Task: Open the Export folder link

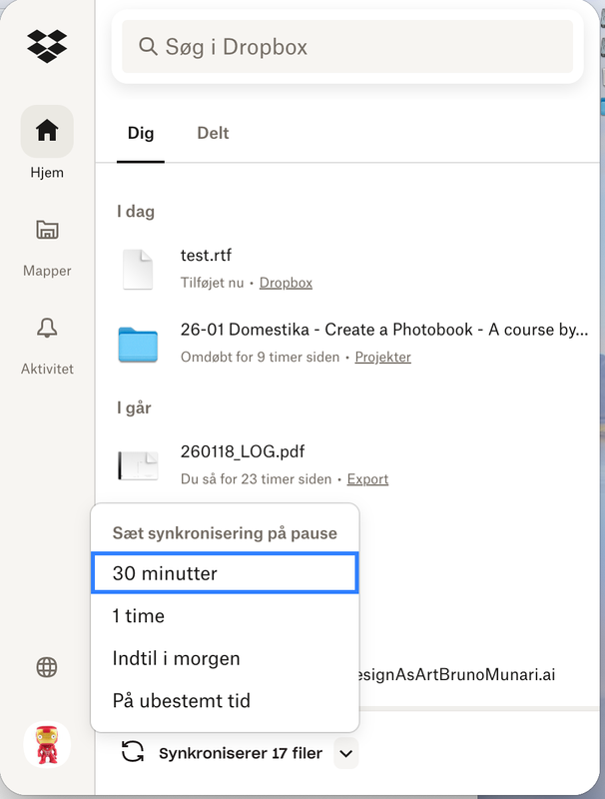Action: [367, 479]
